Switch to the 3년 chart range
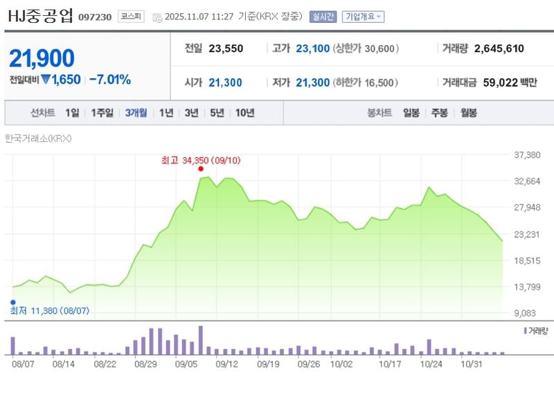The image size is (554, 410). pyautogui.click(x=191, y=113)
